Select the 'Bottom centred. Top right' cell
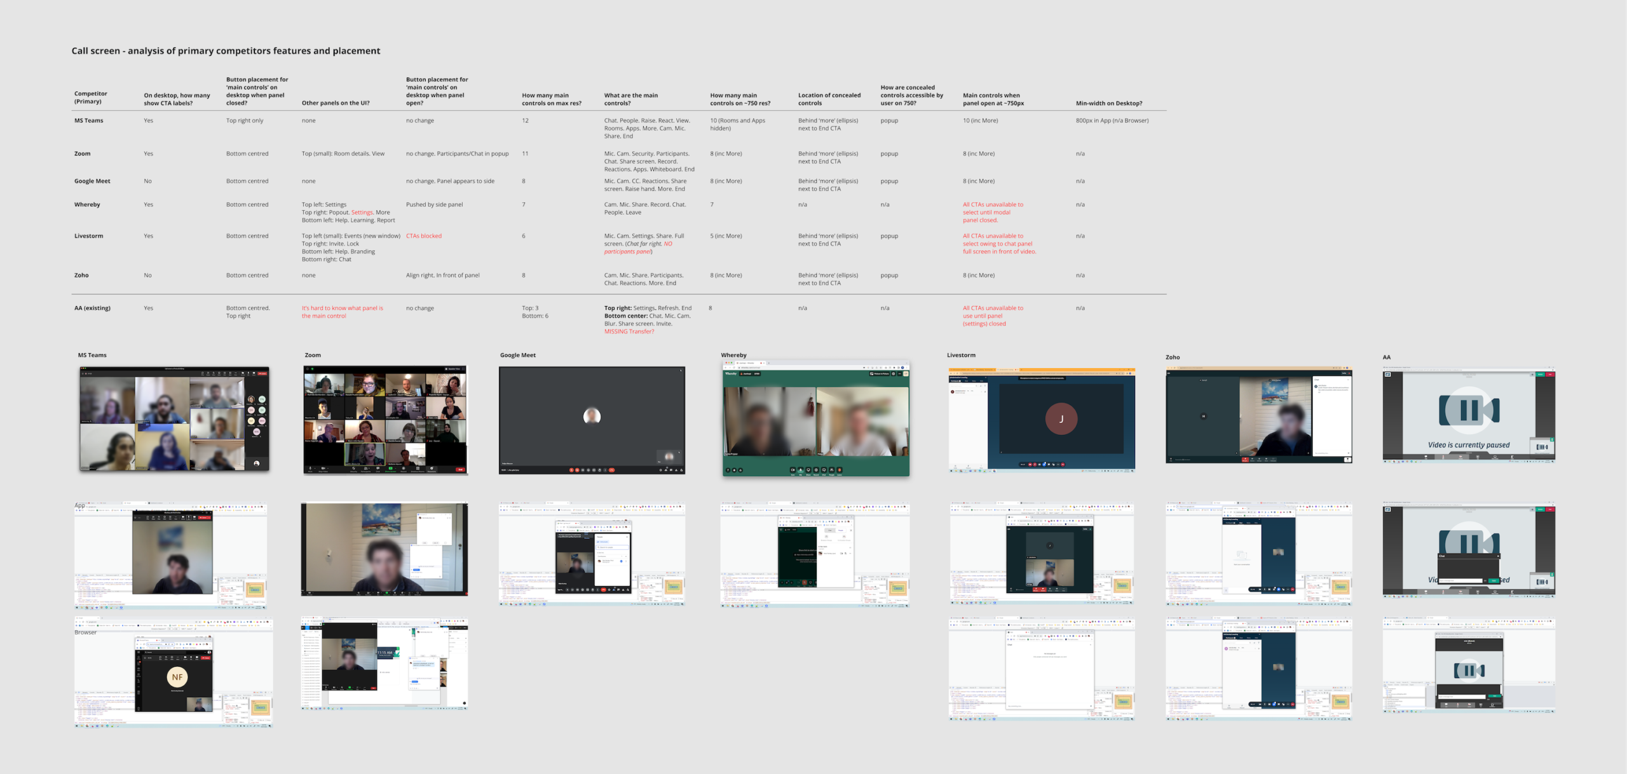 point(248,312)
